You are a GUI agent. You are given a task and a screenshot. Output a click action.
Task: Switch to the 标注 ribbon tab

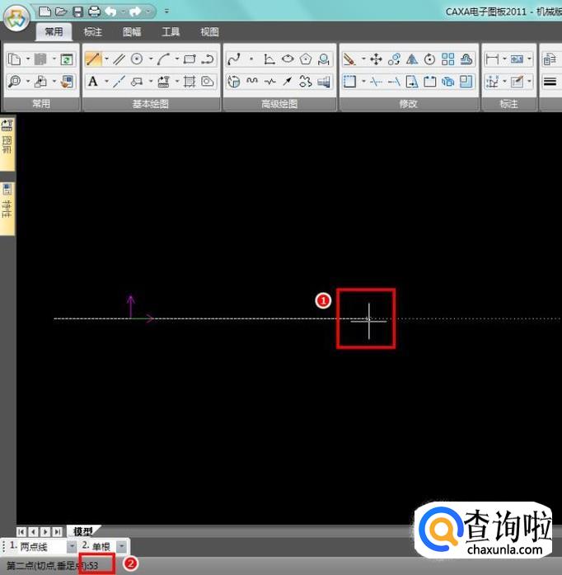[93, 32]
